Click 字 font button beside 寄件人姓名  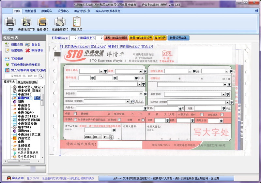click(x=105, y=71)
